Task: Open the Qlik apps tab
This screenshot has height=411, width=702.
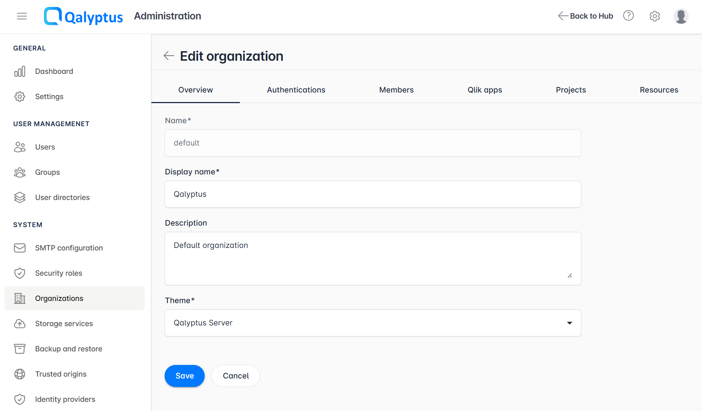Action: pyautogui.click(x=485, y=90)
